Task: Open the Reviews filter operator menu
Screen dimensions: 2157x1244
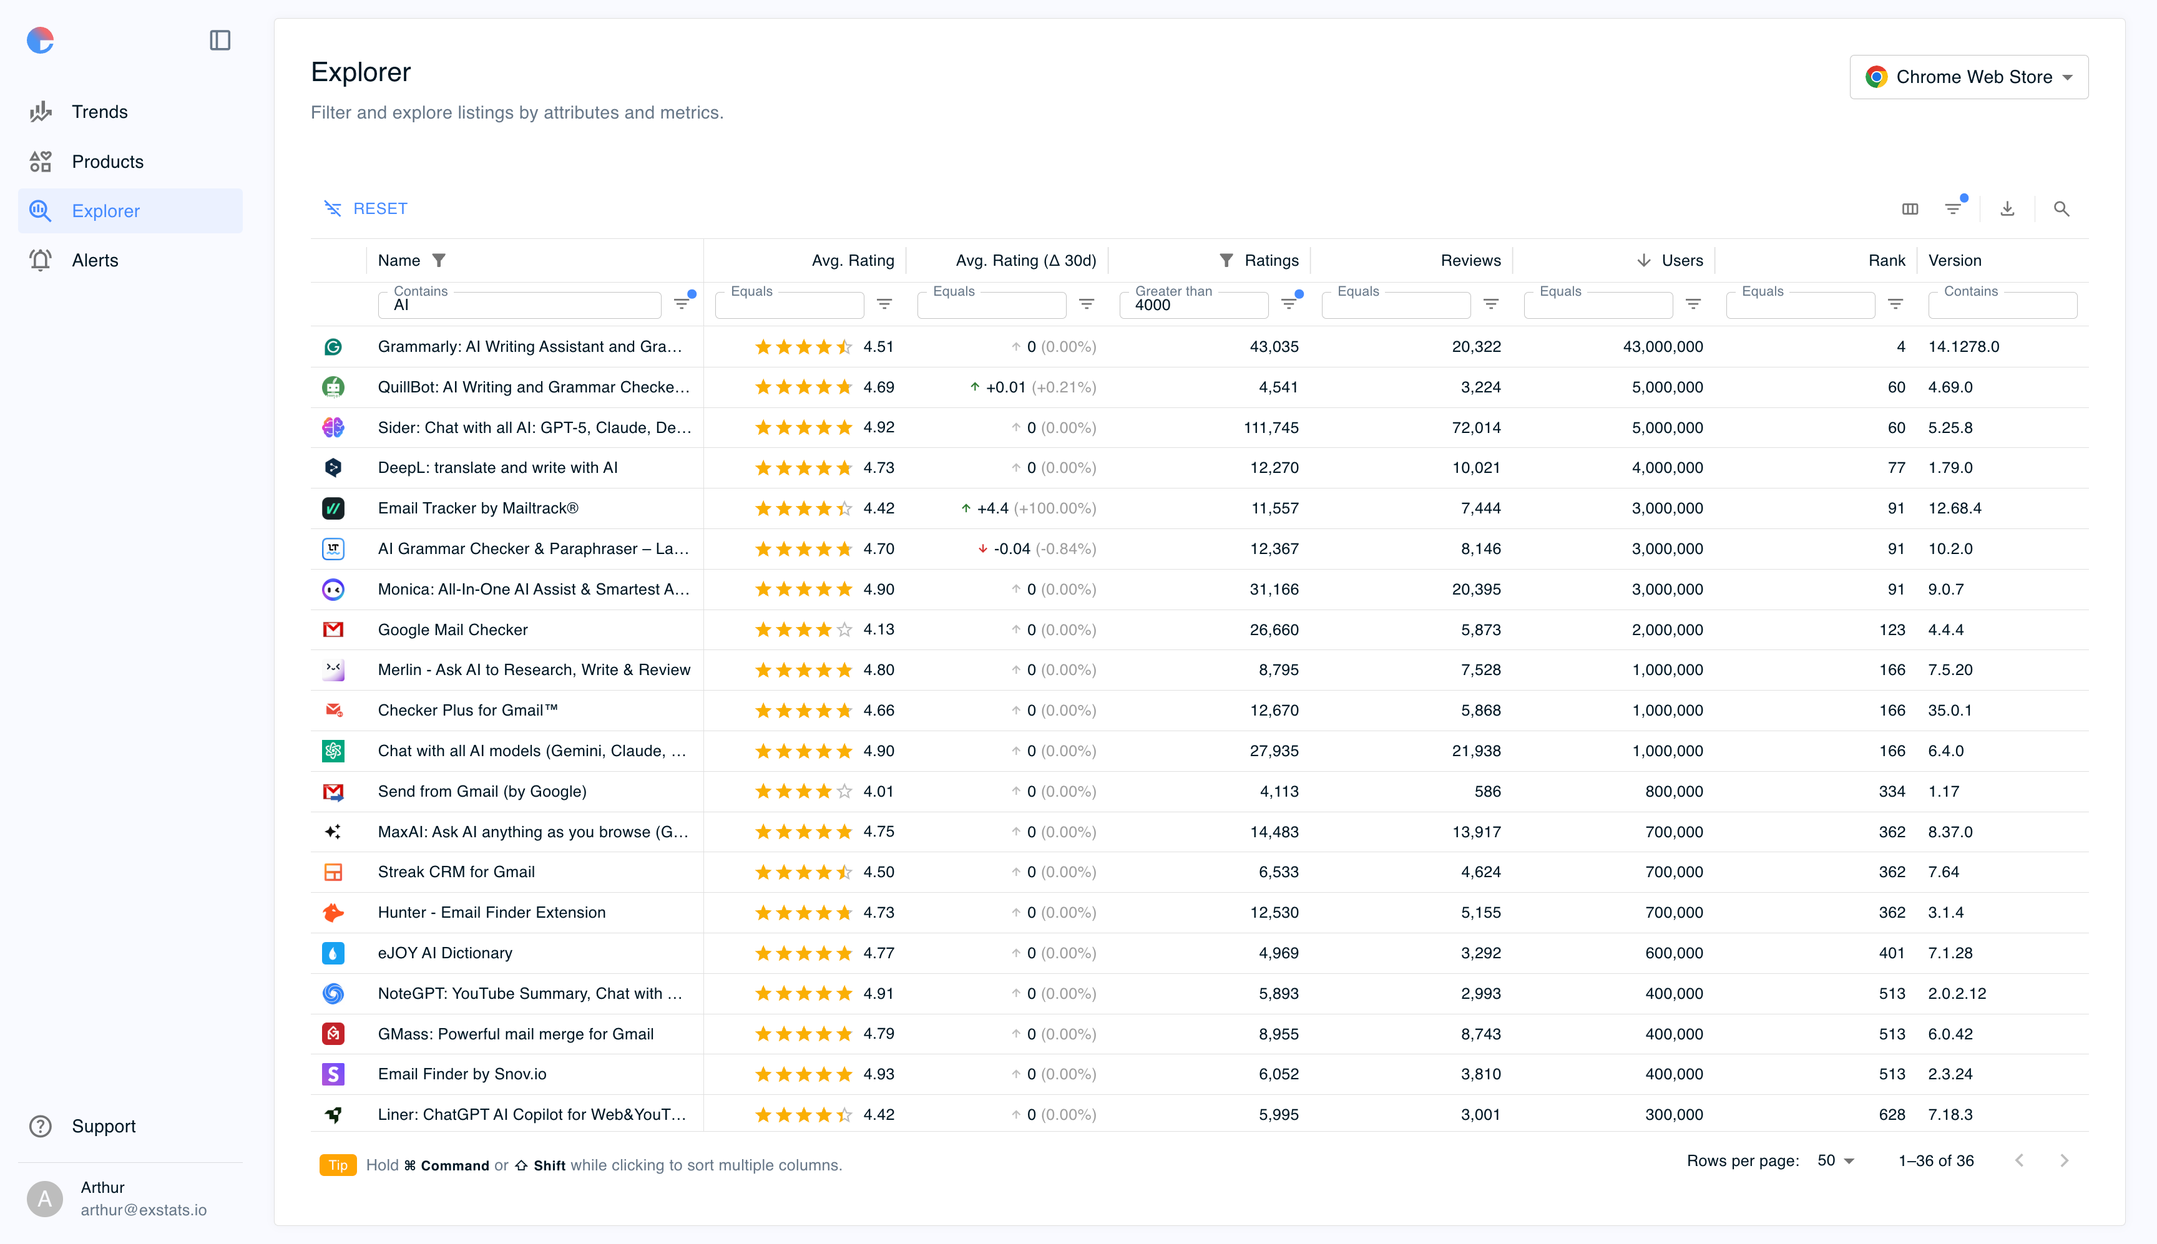Action: 1491,304
